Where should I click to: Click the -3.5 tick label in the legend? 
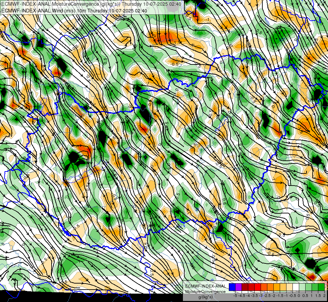click(254, 296)
